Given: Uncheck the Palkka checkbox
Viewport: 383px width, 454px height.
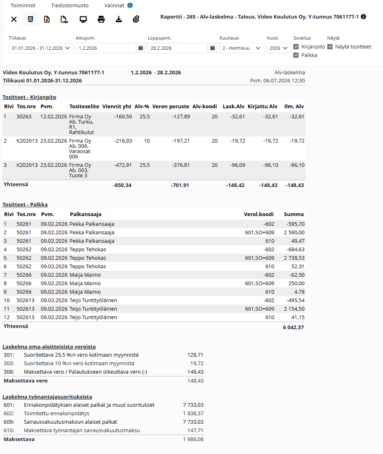Looking at the screenshot, I should (x=296, y=55).
